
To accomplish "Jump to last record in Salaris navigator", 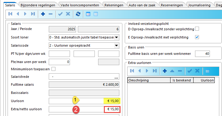I will click(x=33, y=14).
